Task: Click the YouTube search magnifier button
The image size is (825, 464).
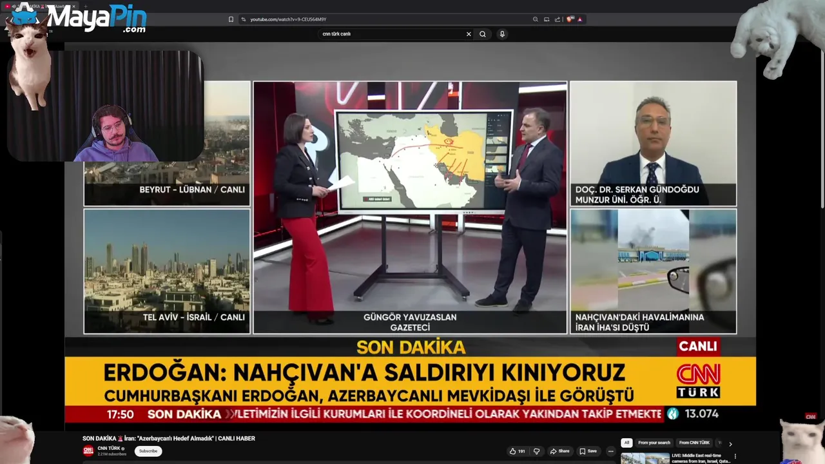Action: [482, 34]
